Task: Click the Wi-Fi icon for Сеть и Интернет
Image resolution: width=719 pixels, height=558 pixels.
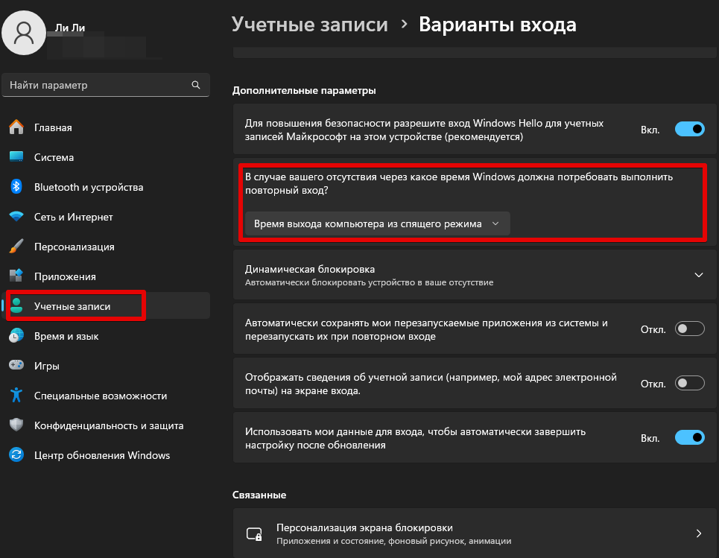Action: (16, 216)
